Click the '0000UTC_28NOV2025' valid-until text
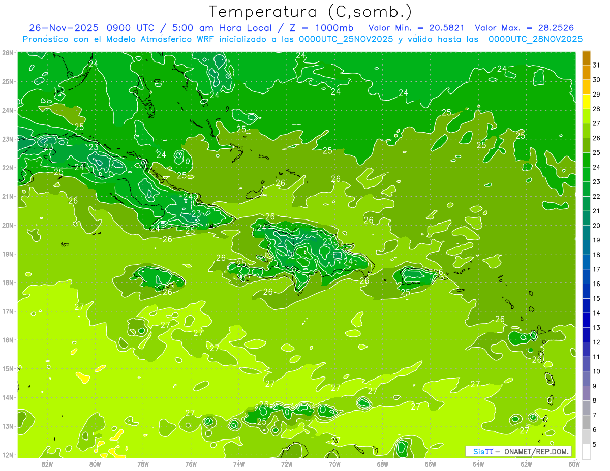Screen dimensions: 610x471 535,39
